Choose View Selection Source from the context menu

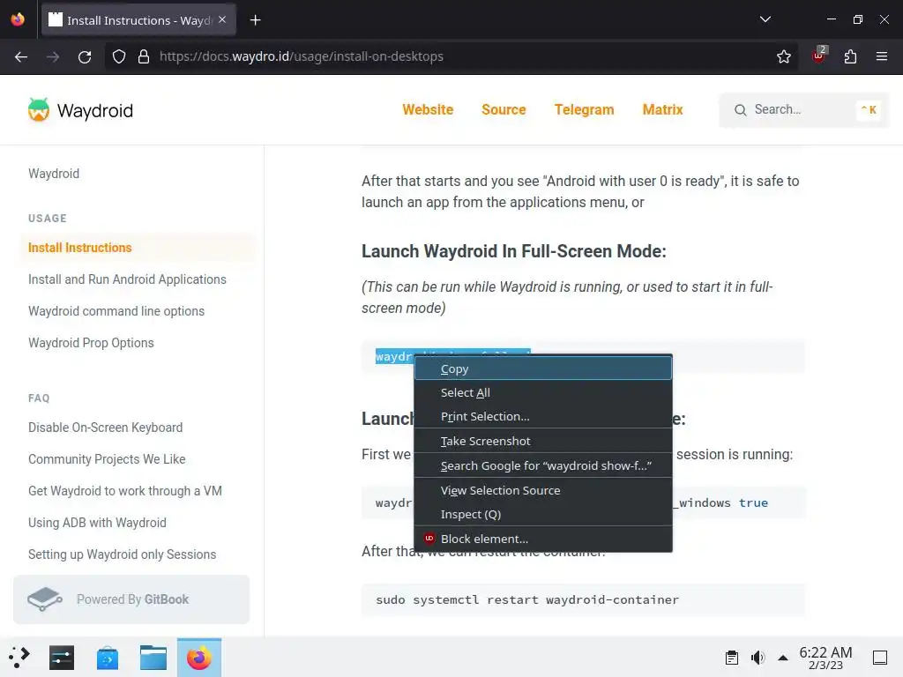tap(543, 490)
